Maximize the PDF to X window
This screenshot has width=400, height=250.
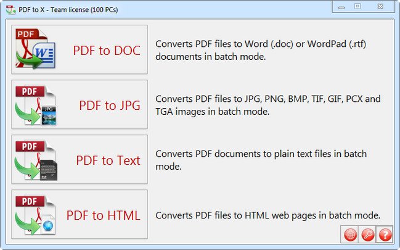(357, 6)
